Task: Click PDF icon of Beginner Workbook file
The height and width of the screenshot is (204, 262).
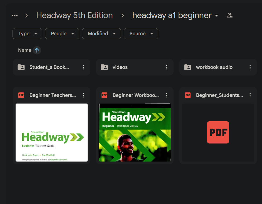Action: pyautogui.click(x=104, y=95)
